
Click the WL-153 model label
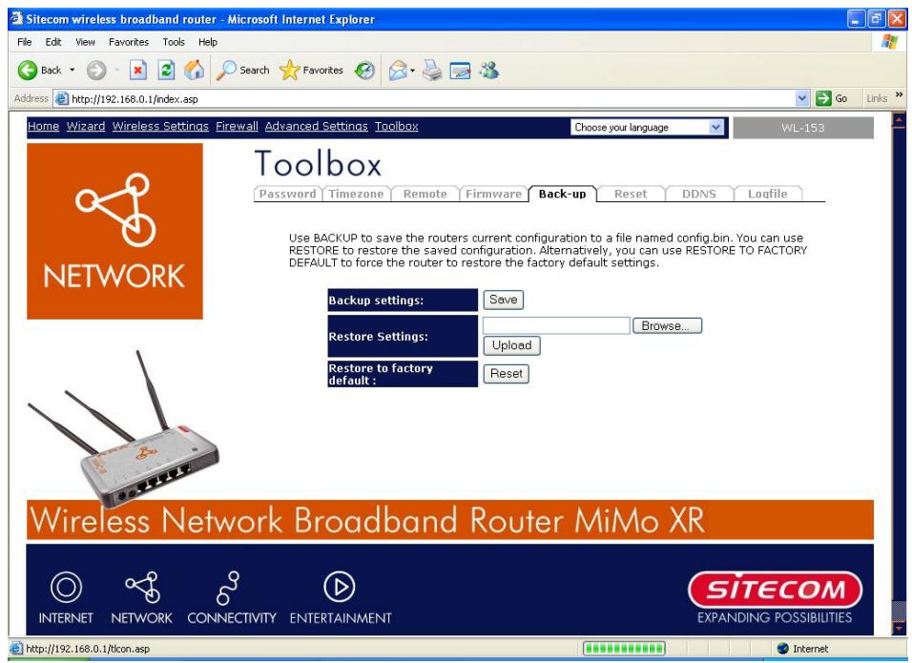click(803, 128)
